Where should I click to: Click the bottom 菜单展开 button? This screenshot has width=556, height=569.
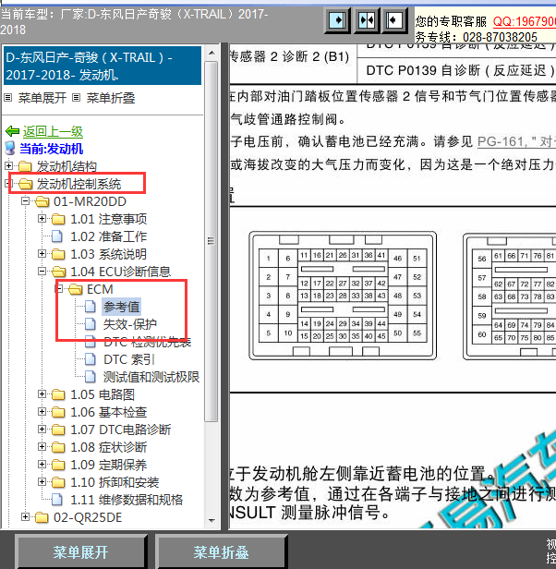pyautogui.click(x=80, y=552)
